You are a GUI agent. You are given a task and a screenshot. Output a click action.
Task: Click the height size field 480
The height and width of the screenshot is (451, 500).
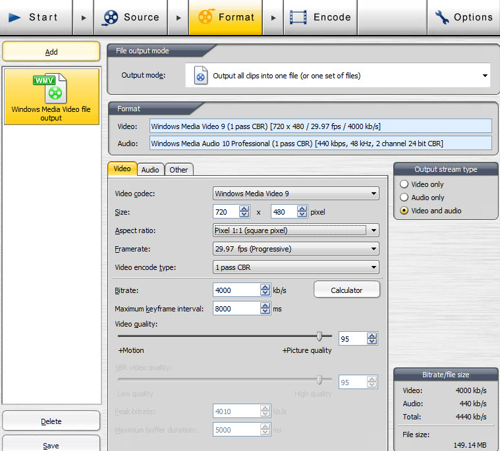coord(284,212)
